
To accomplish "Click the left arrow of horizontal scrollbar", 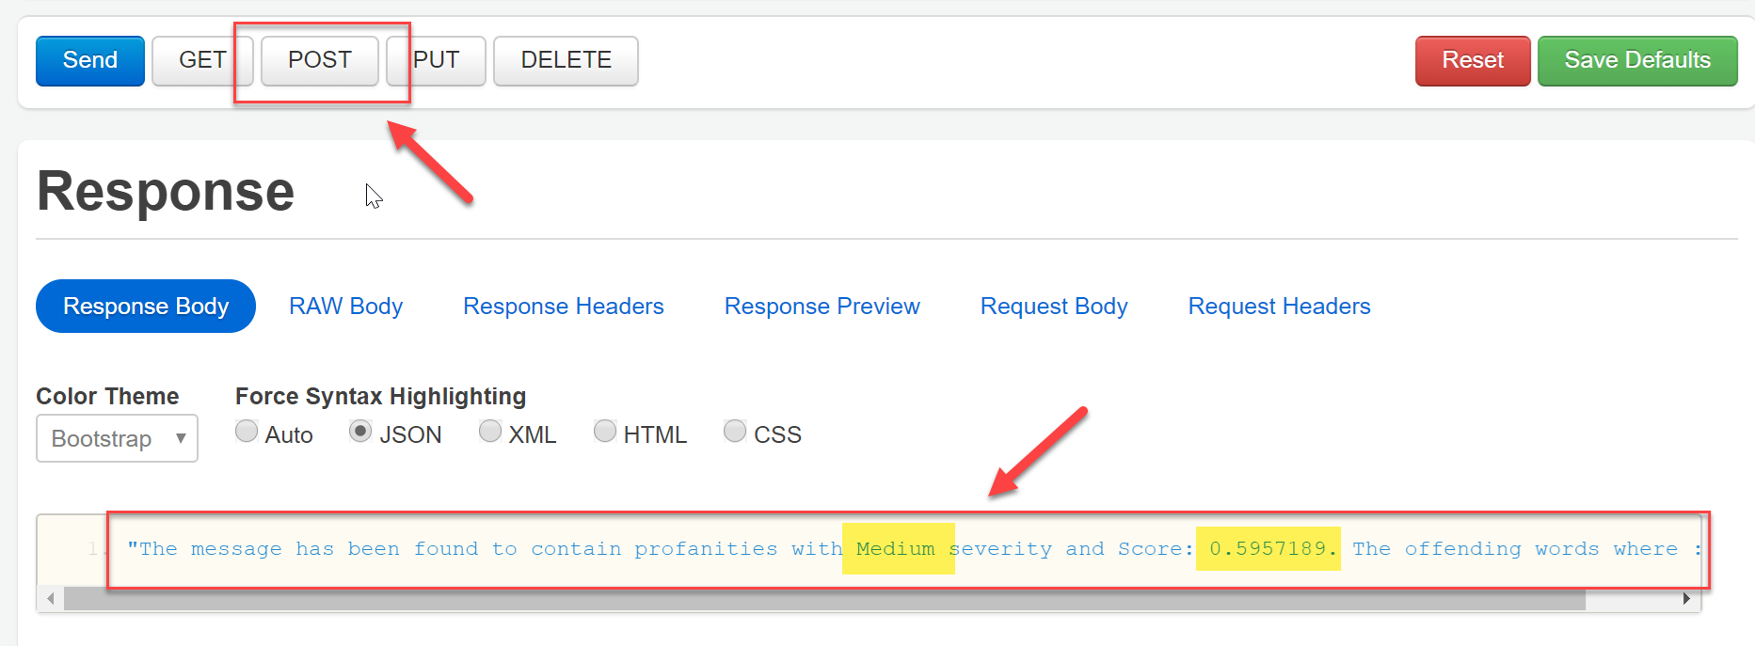I will (x=51, y=599).
